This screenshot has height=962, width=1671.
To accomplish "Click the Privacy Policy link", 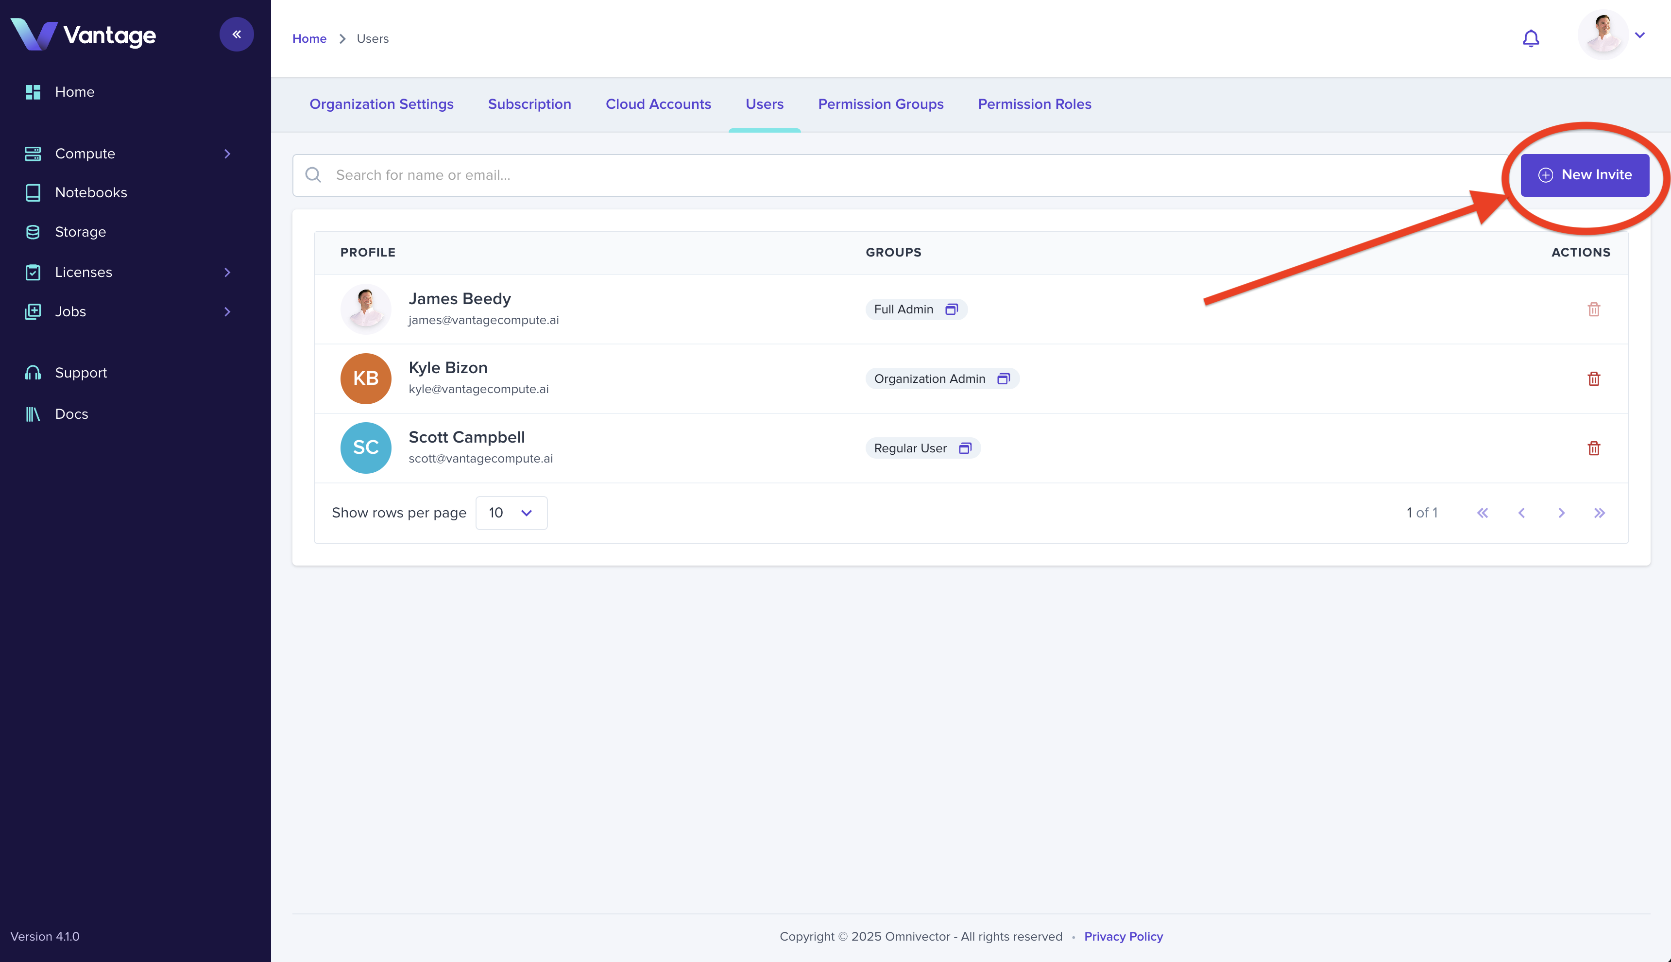I will (x=1123, y=936).
